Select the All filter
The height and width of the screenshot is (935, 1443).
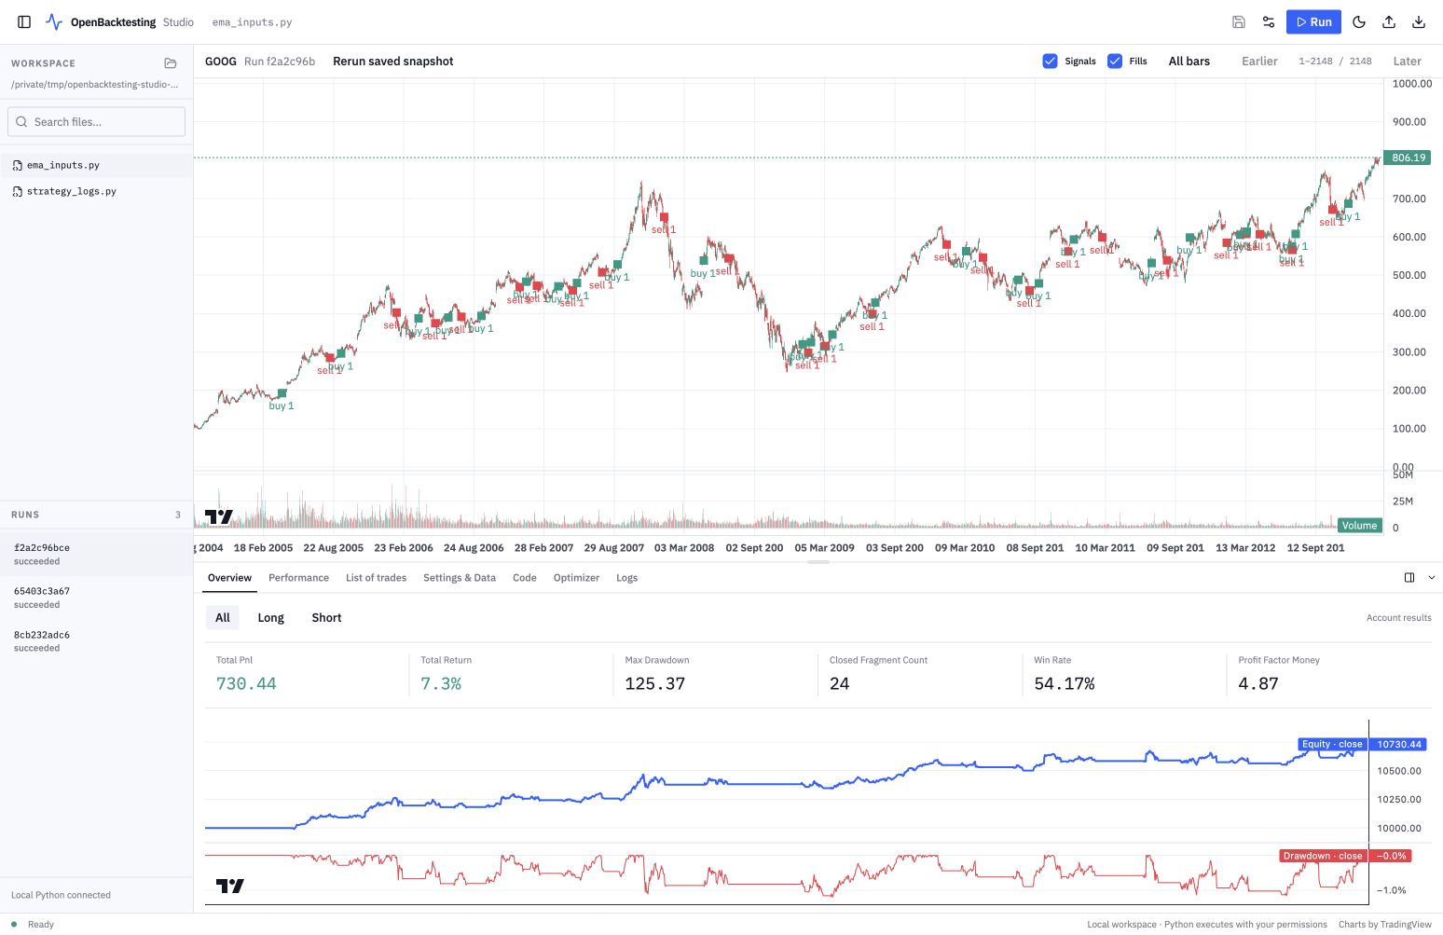point(223,618)
